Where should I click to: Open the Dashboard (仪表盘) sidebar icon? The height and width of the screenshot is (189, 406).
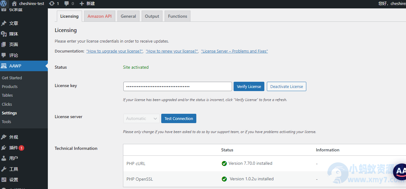click(4, 9)
